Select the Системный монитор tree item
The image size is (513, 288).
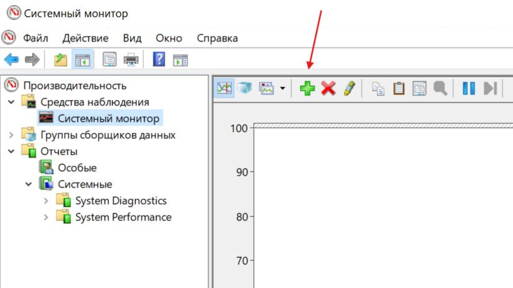pyautogui.click(x=108, y=118)
